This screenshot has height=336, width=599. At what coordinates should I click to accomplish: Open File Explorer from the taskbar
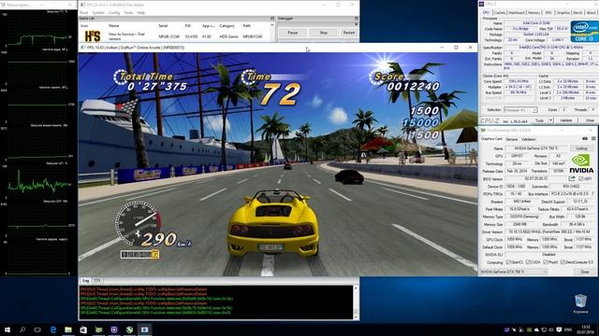click(68, 329)
